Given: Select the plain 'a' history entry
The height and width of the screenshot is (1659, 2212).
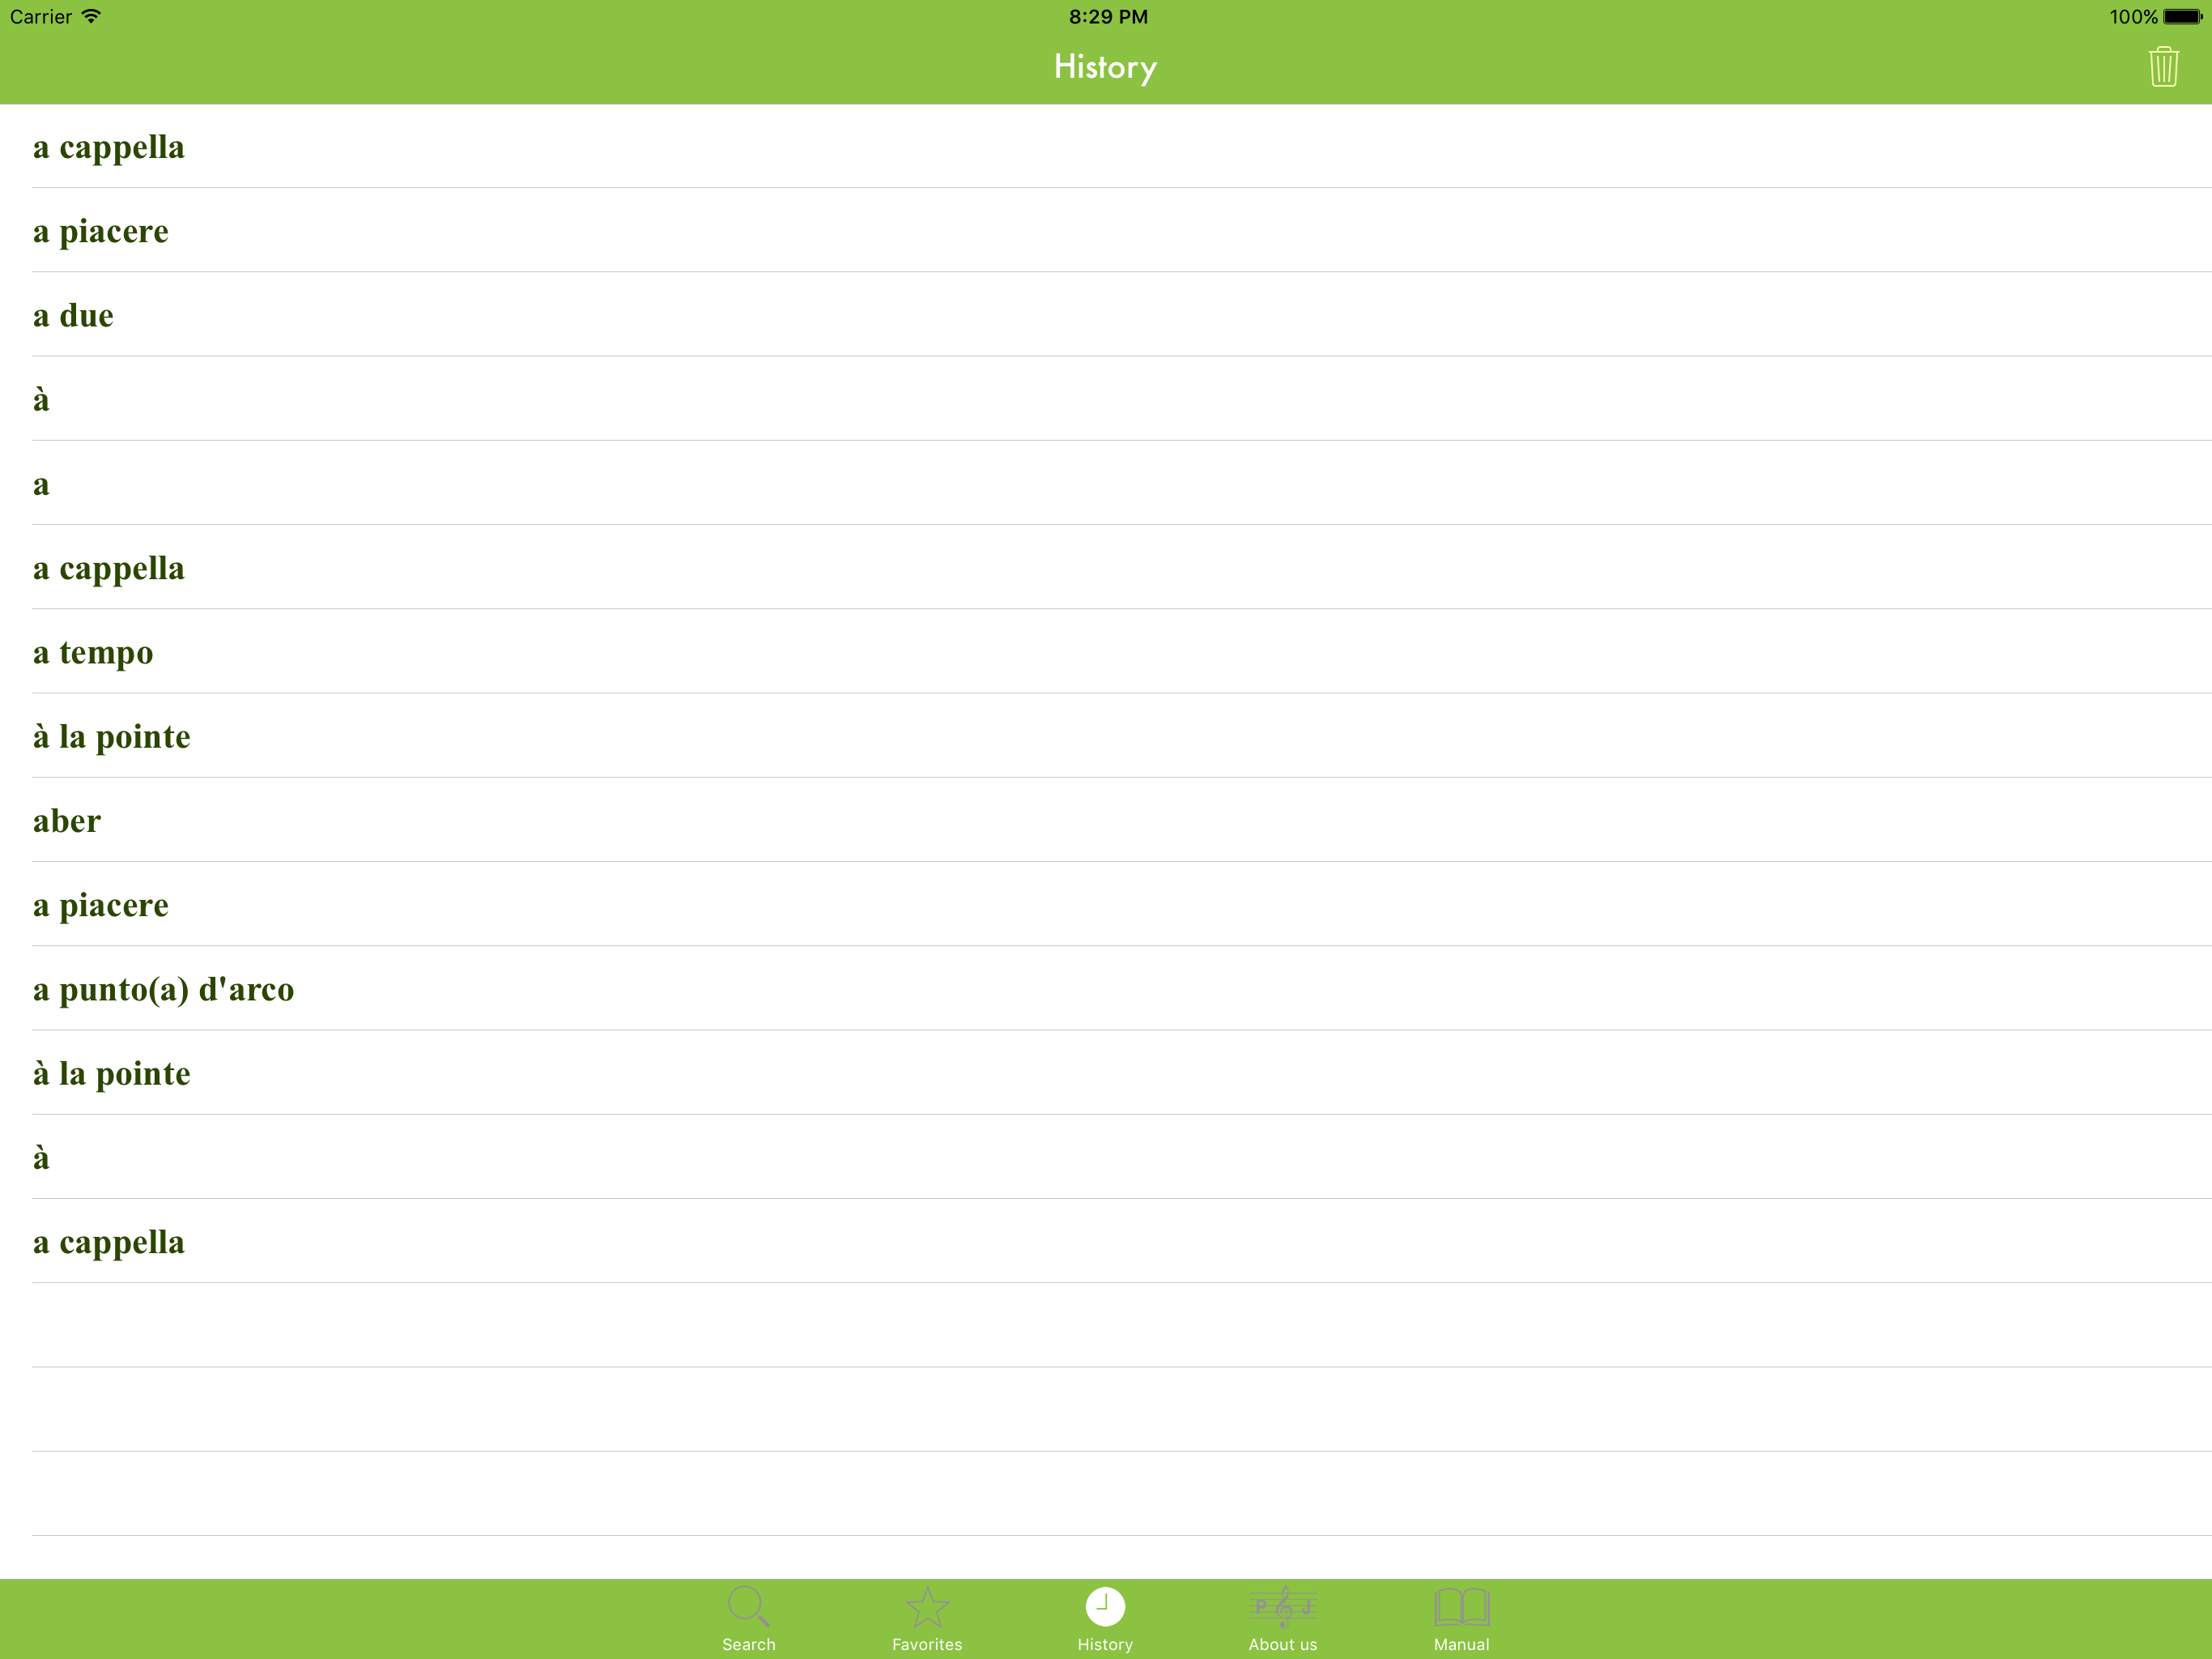Looking at the screenshot, I should [1106, 484].
